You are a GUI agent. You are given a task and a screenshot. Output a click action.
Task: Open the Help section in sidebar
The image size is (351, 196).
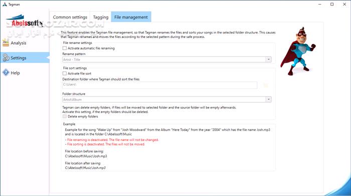click(x=15, y=73)
